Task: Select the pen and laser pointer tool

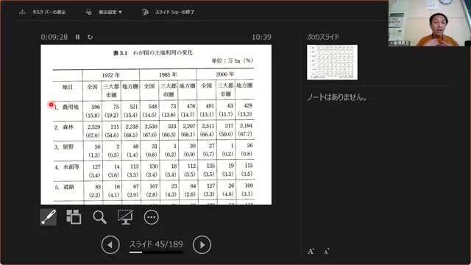Action: (49, 217)
